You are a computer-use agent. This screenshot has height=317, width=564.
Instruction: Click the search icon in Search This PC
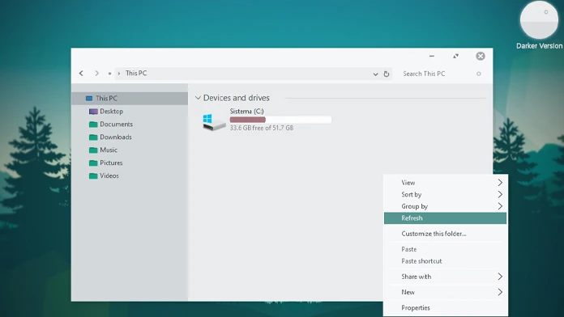coord(479,74)
